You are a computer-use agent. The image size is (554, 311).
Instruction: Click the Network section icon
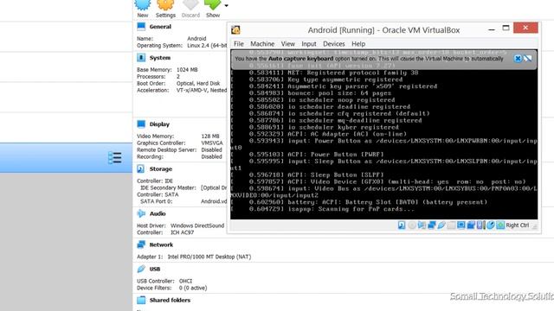click(x=141, y=244)
